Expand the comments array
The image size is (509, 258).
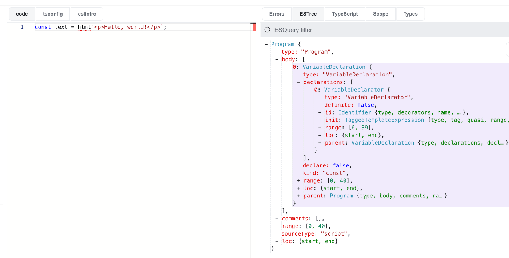(277, 218)
